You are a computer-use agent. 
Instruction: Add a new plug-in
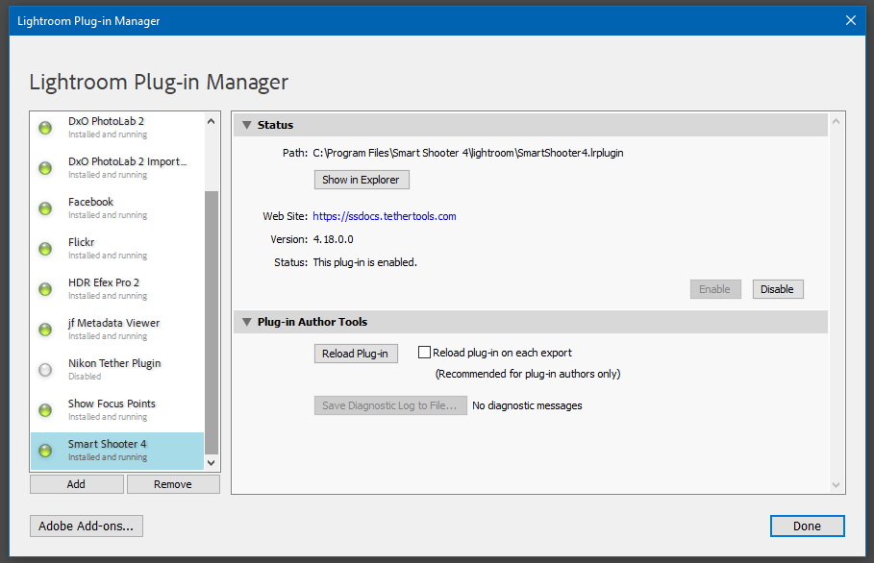pos(76,484)
